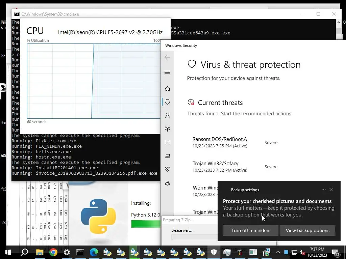Switch to Windows Security on the taskbar
Screen dimensions: 346x259
pos(214,252)
